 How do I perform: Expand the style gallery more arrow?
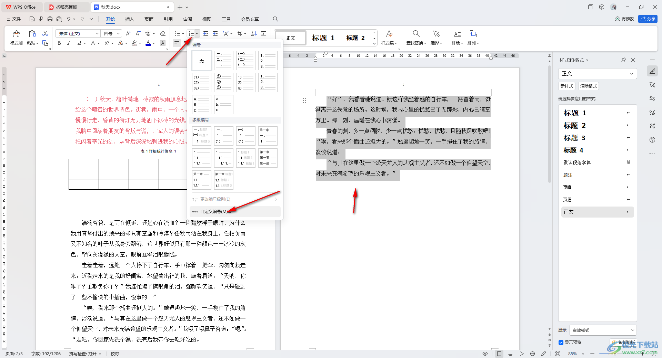click(x=374, y=44)
